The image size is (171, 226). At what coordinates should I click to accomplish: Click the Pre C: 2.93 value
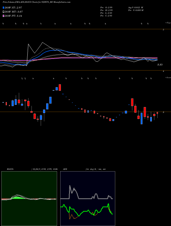click(106, 16)
